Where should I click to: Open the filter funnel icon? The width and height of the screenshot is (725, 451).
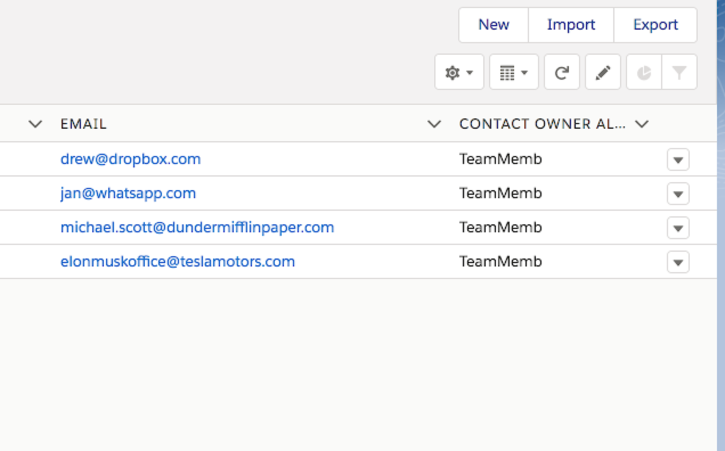(679, 72)
